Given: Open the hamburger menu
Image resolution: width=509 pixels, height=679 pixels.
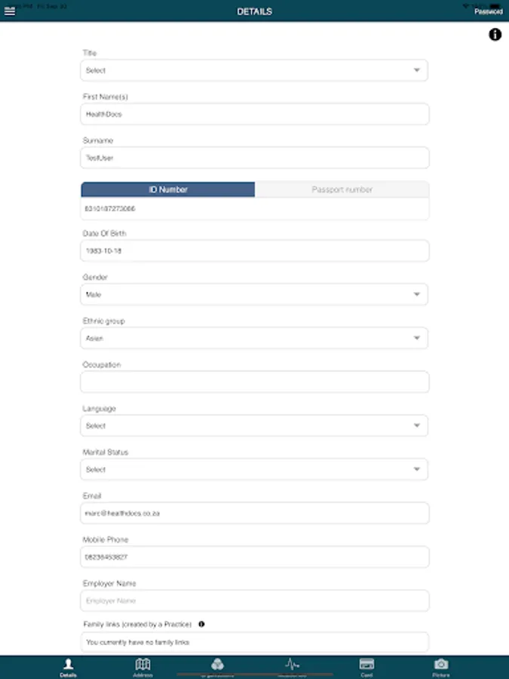Looking at the screenshot, I should [x=10, y=11].
